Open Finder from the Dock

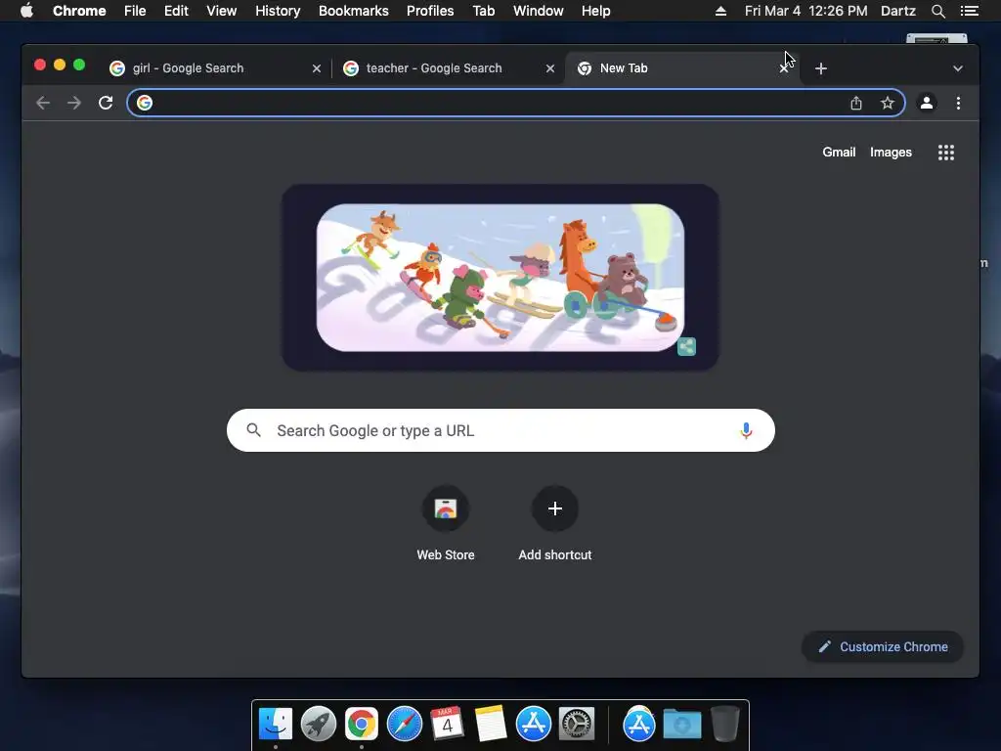[x=276, y=725]
